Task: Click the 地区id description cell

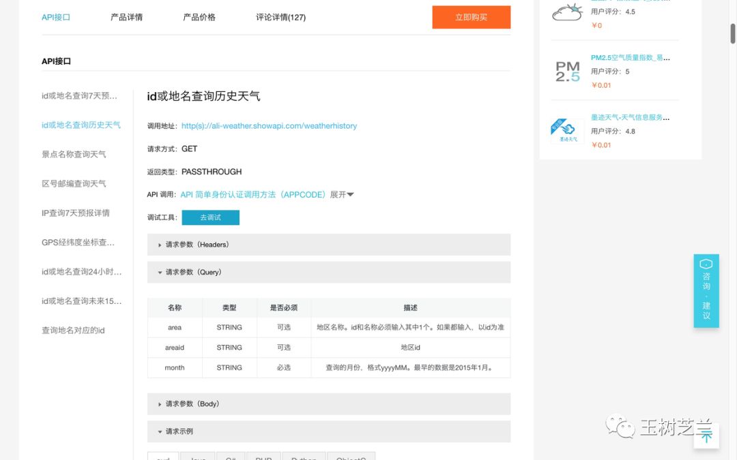Action: [x=411, y=348]
